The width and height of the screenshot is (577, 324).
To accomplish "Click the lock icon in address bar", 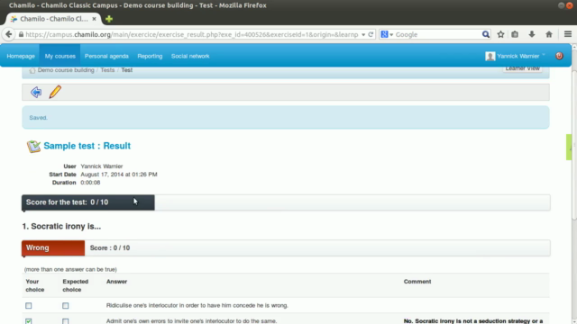I will [x=21, y=34].
